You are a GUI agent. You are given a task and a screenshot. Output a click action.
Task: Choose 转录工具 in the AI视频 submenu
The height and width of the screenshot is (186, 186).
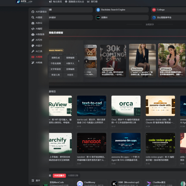pos(56,75)
